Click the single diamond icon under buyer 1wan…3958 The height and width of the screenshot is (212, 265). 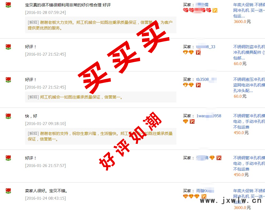click(185, 121)
